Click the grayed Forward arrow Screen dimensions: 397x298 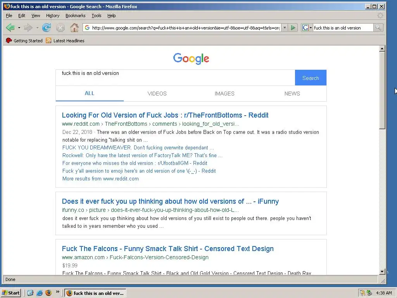point(28,28)
